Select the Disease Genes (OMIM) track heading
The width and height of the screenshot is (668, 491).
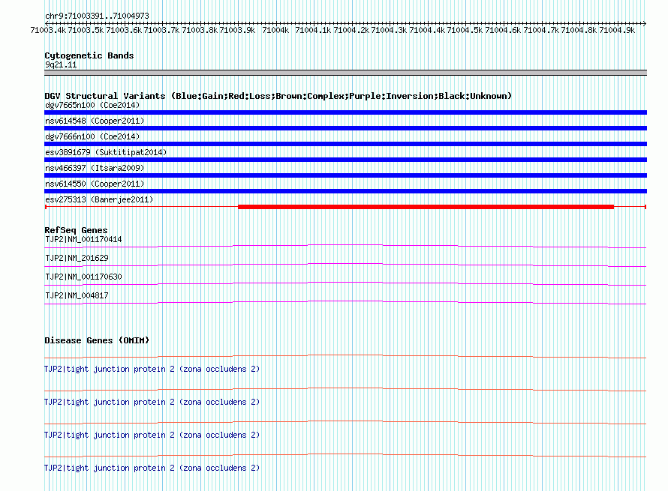[x=97, y=340]
